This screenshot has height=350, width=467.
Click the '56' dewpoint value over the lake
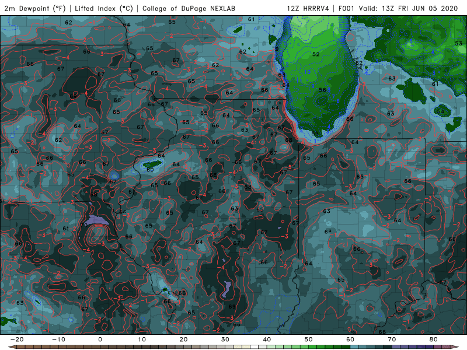(322, 90)
